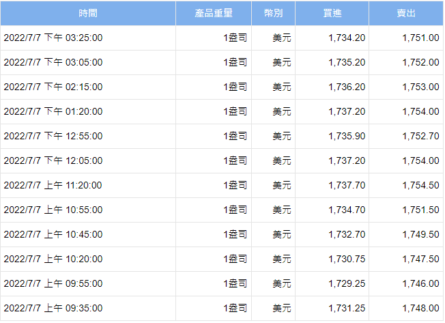The height and width of the screenshot is (323, 445).
Task: Click the 買進 column header
Action: 332,14
